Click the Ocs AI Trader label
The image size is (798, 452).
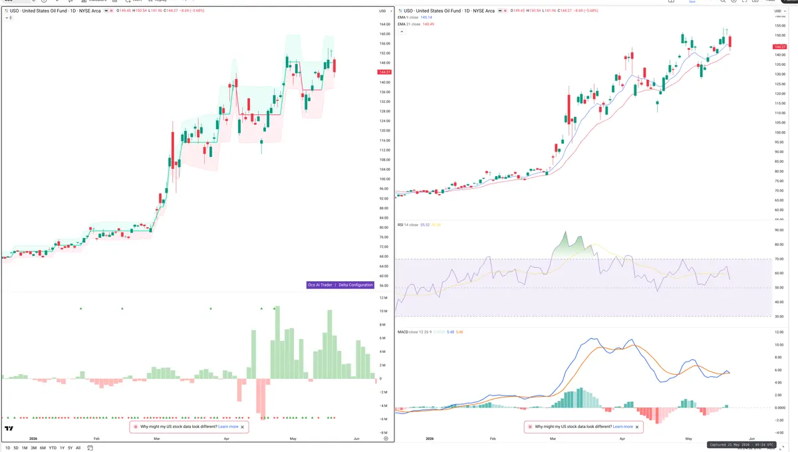click(319, 284)
